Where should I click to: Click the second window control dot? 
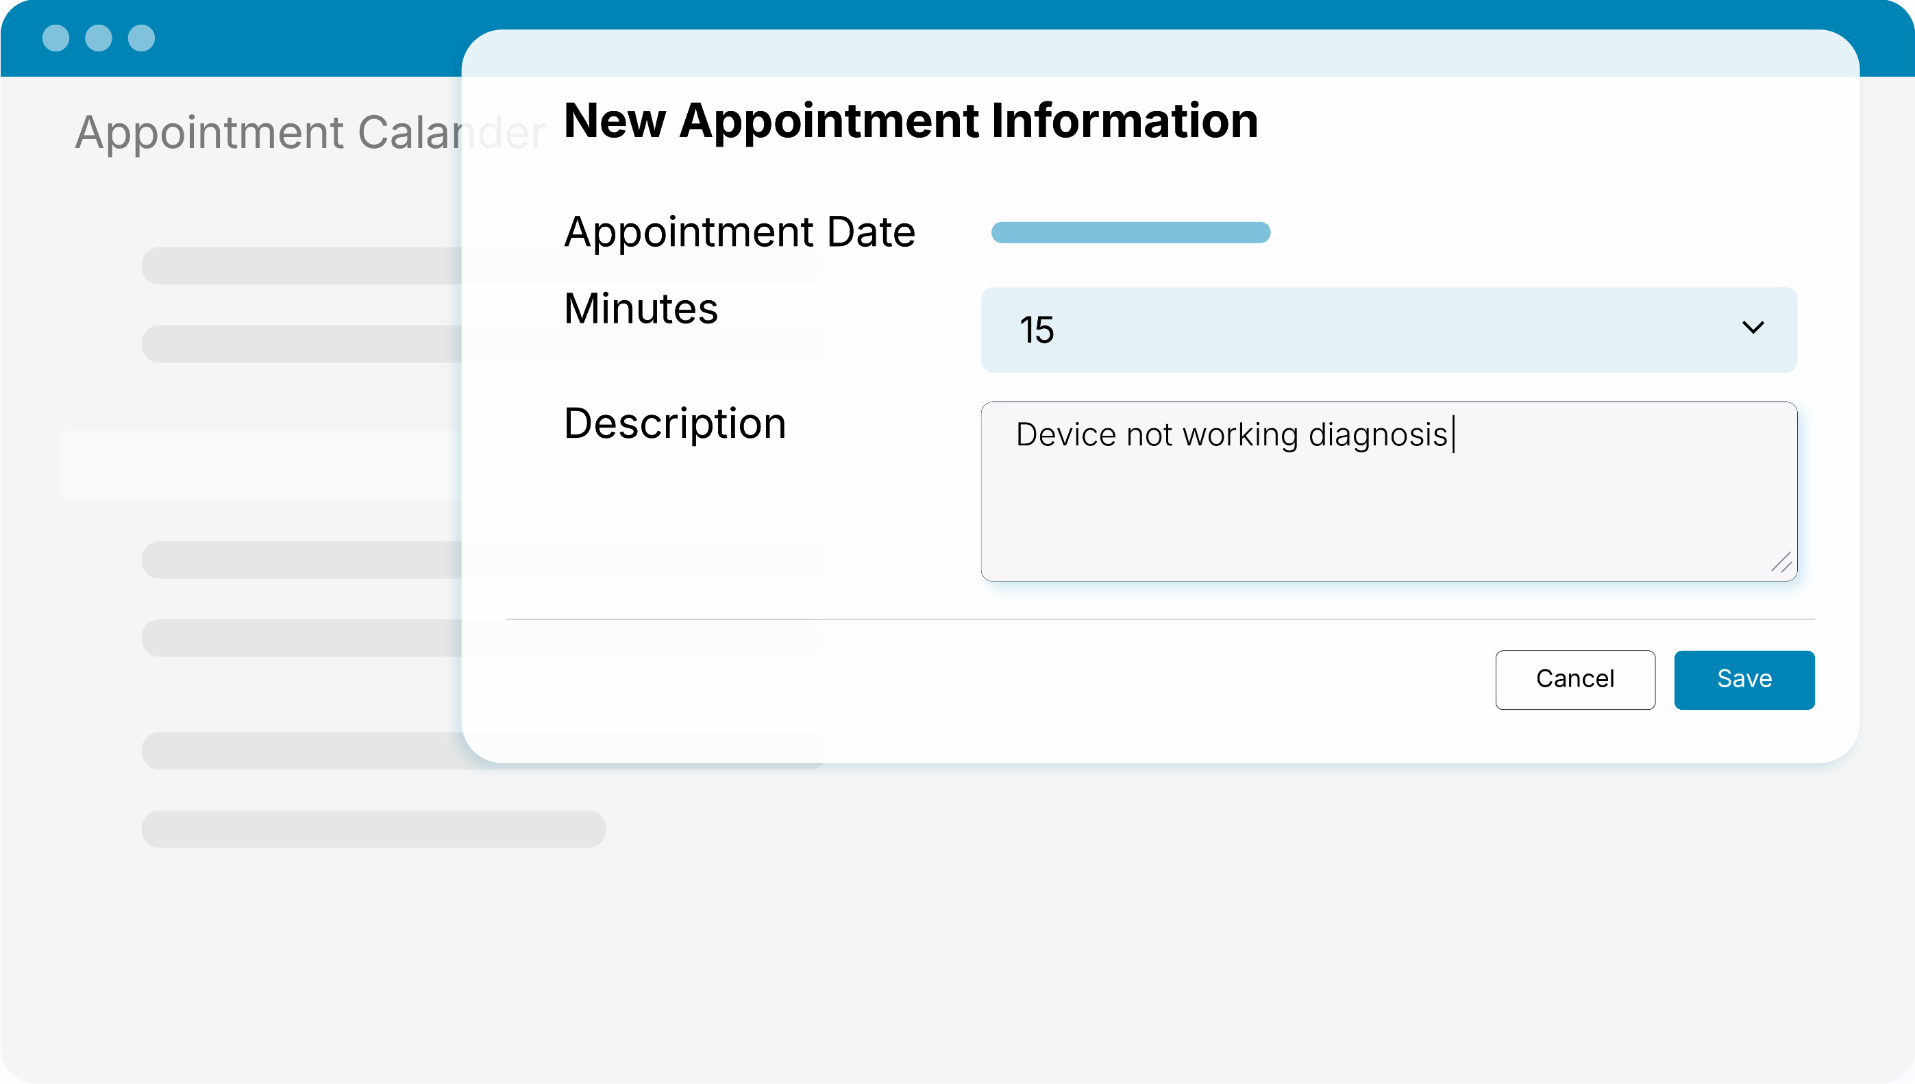(x=98, y=38)
